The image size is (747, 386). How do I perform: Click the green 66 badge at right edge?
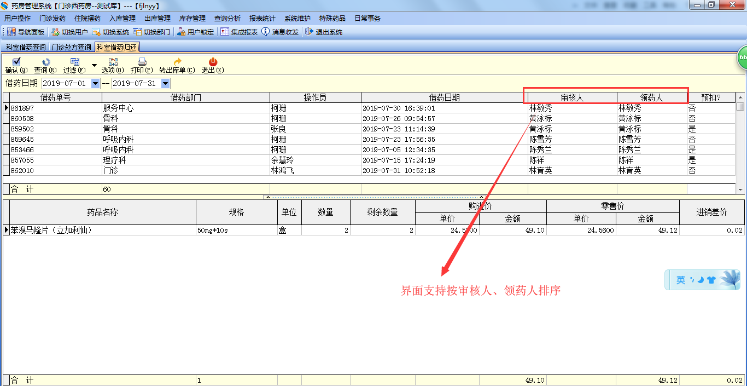tap(742, 57)
